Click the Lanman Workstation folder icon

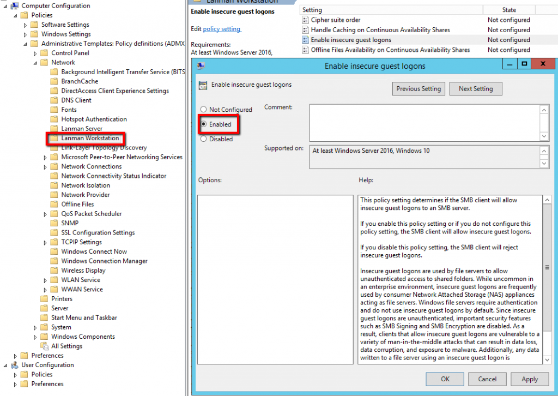tap(54, 138)
